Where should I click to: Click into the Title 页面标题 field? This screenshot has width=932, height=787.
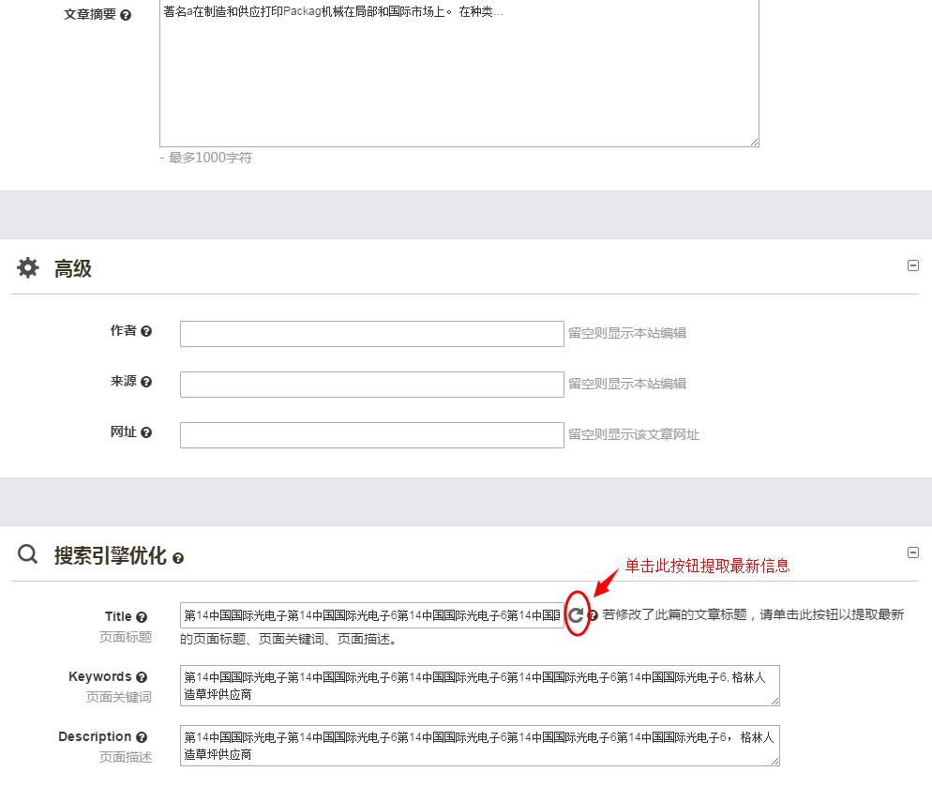[x=371, y=615]
